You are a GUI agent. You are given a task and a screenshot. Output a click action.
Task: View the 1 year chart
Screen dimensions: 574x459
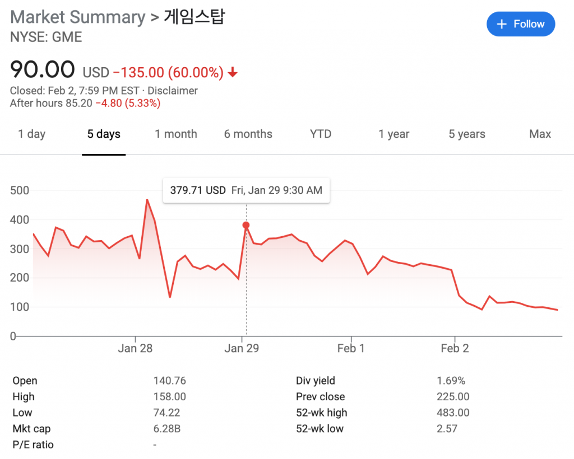394,134
